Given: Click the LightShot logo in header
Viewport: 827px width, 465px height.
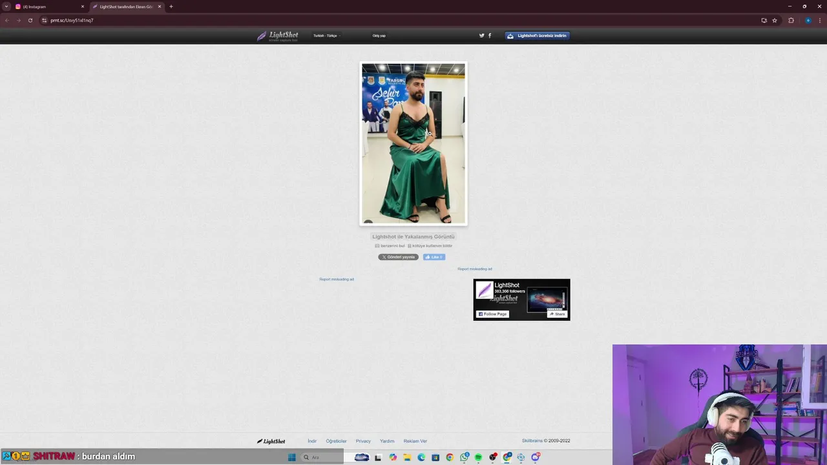Looking at the screenshot, I should tap(278, 36).
